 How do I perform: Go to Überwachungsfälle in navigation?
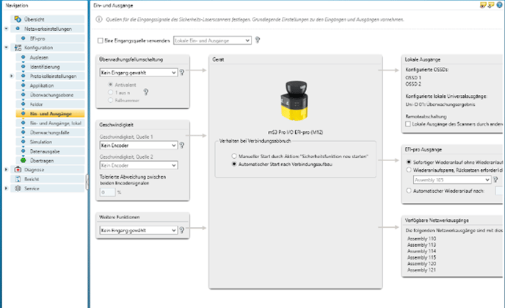(50, 133)
